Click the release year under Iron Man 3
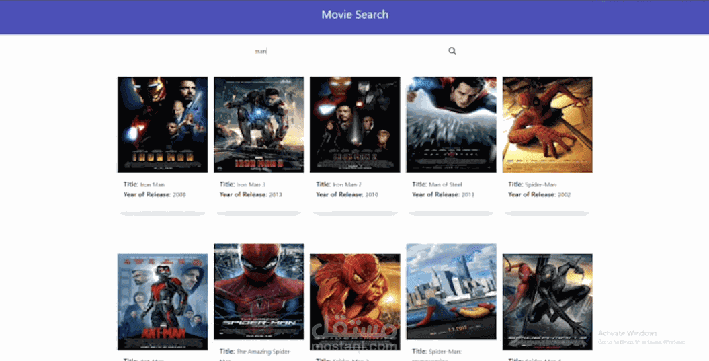Image resolution: width=709 pixels, height=361 pixels. point(251,194)
